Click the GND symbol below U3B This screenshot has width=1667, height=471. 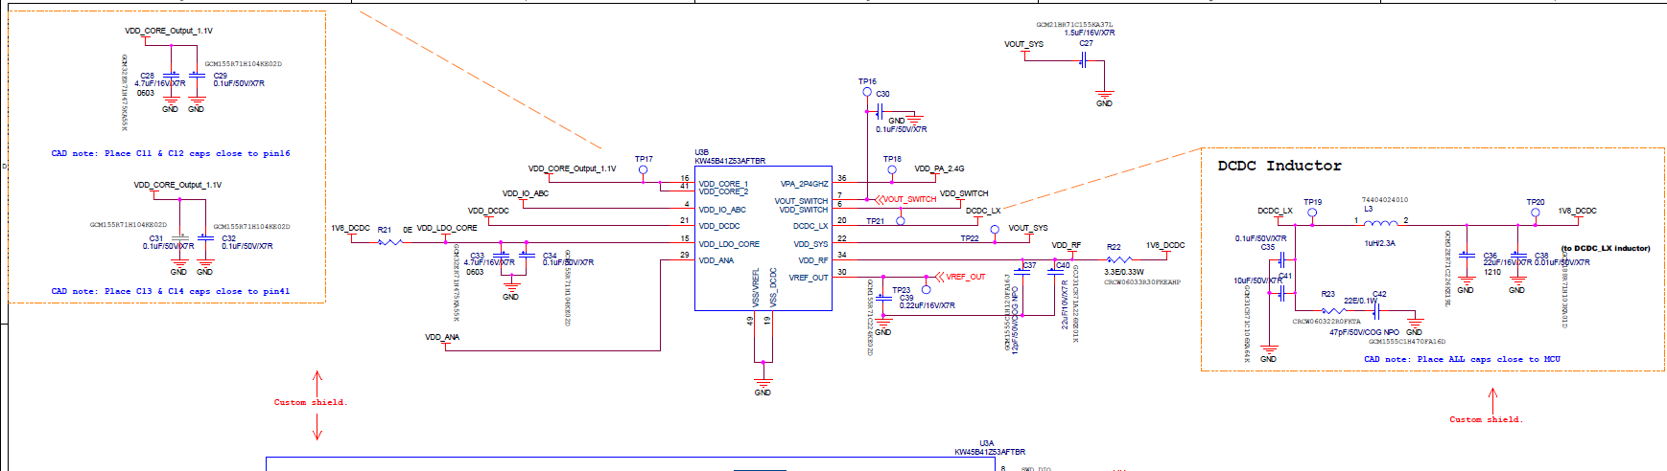[763, 385]
